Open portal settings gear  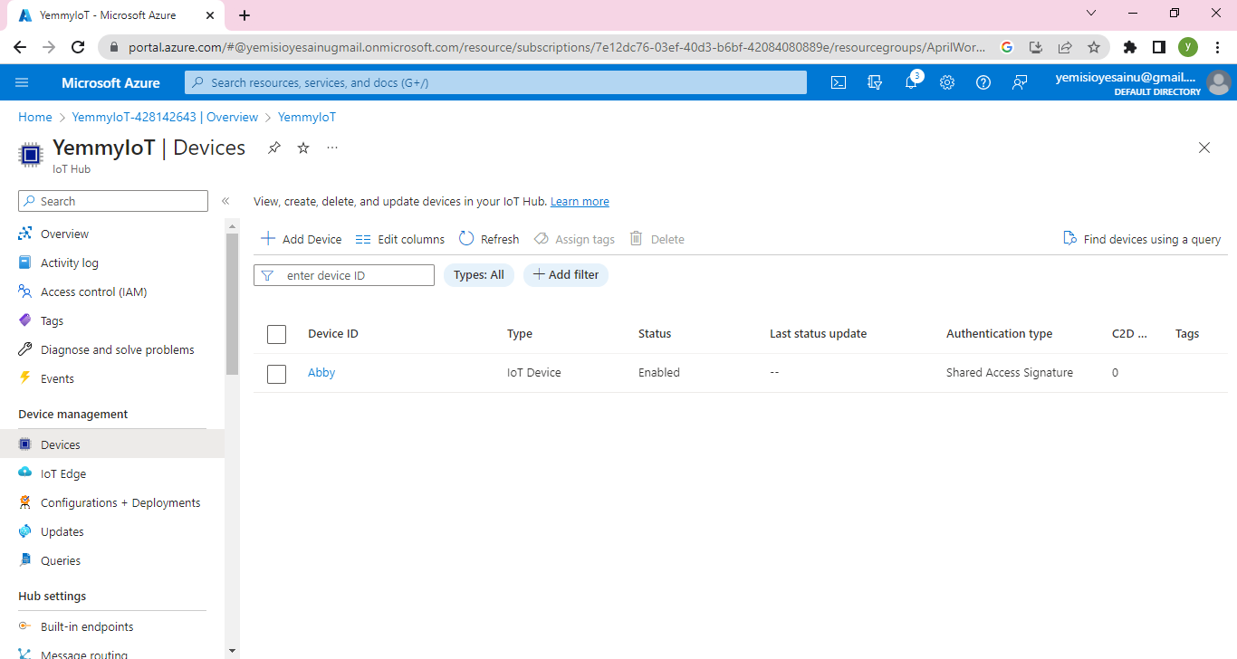[x=947, y=82]
